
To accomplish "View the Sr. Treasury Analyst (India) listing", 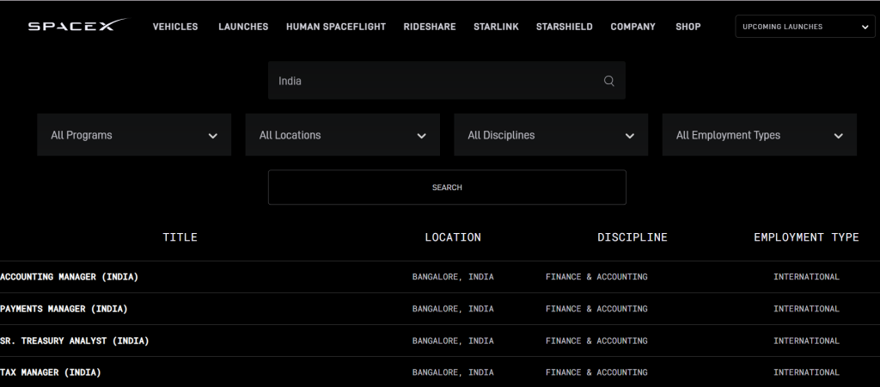I will pos(75,341).
